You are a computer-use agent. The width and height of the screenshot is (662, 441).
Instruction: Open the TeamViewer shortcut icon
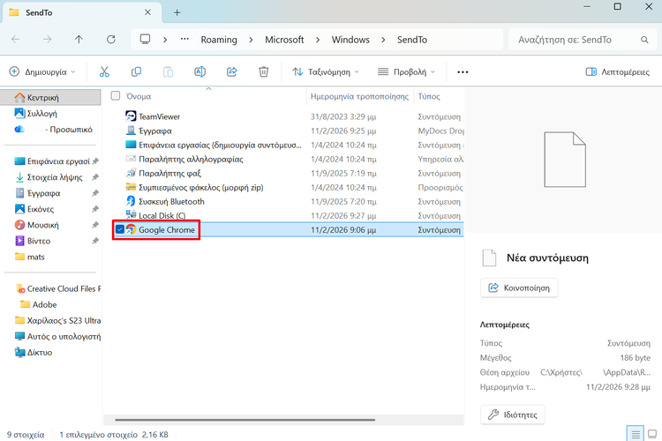coord(131,116)
